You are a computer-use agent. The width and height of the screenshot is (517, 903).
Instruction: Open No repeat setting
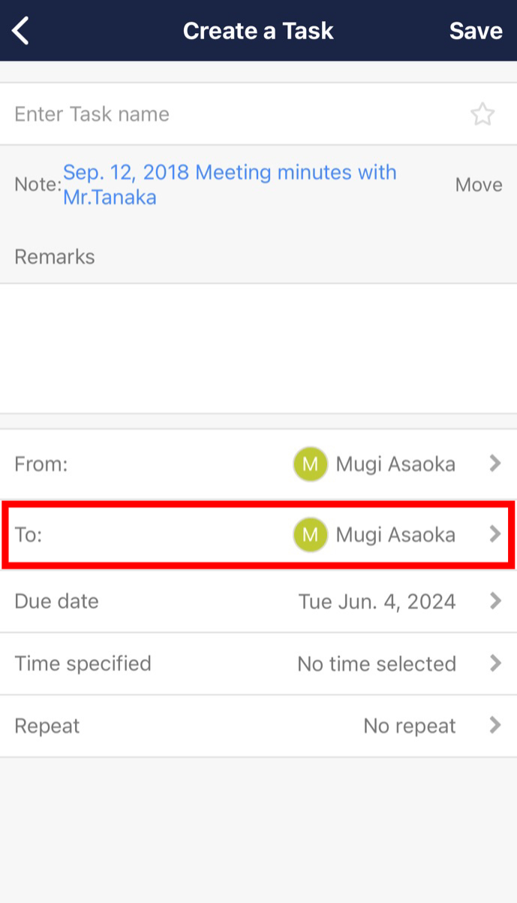(x=409, y=725)
